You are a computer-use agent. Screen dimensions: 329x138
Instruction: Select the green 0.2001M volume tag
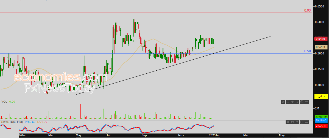(321, 117)
